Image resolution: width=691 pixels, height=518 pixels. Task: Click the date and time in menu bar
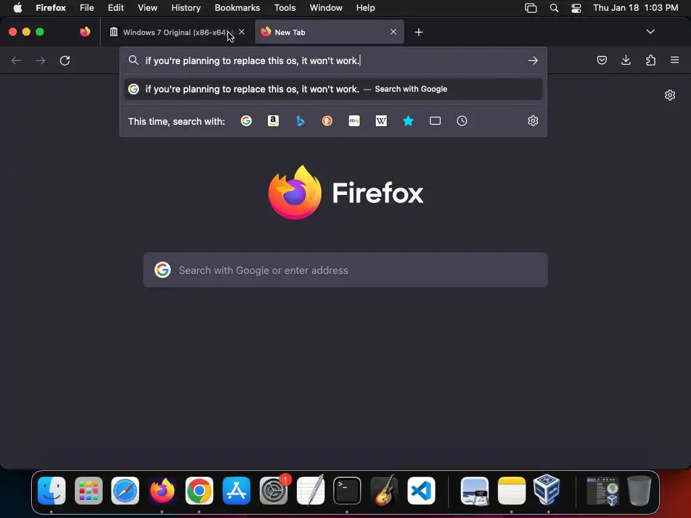click(x=636, y=7)
